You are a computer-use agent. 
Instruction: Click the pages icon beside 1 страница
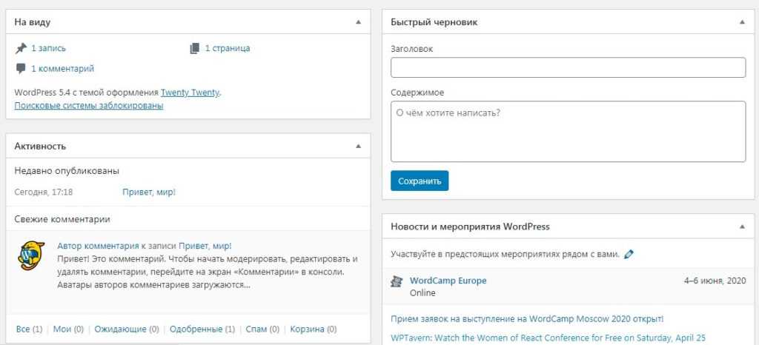(x=194, y=48)
